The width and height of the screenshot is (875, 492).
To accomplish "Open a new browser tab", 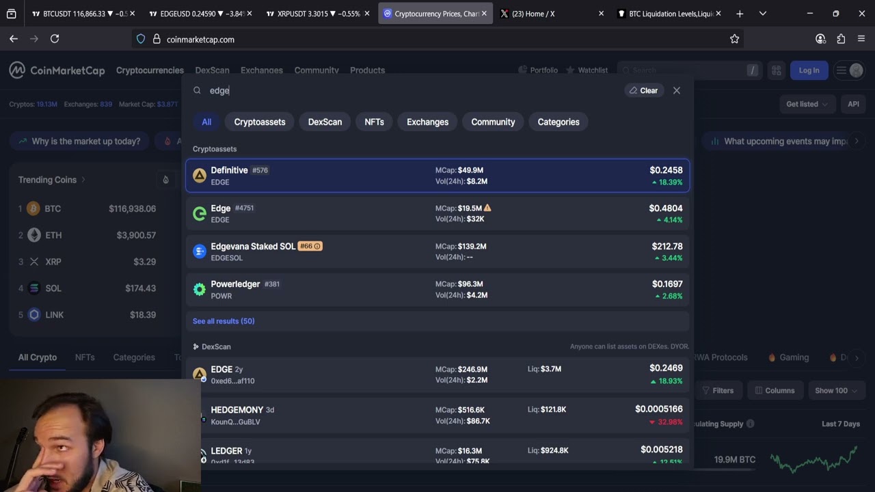I will (x=740, y=14).
